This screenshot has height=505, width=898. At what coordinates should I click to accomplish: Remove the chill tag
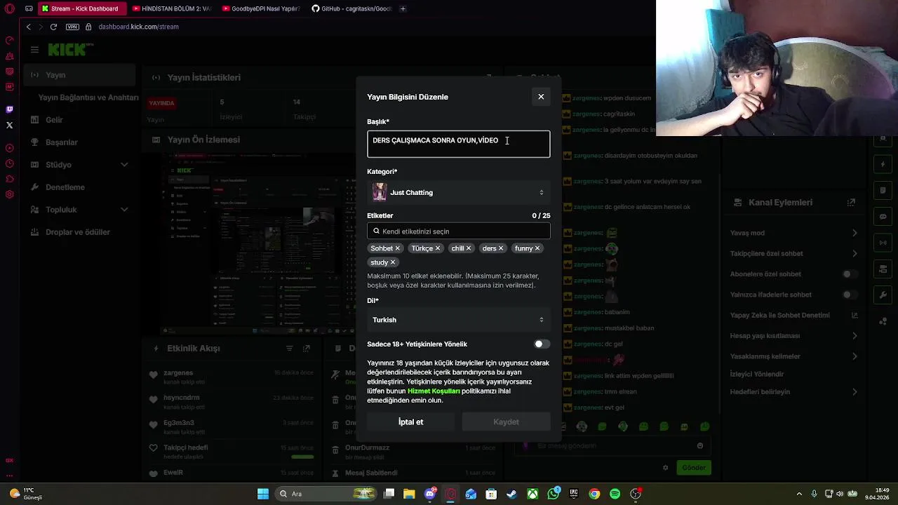(469, 248)
